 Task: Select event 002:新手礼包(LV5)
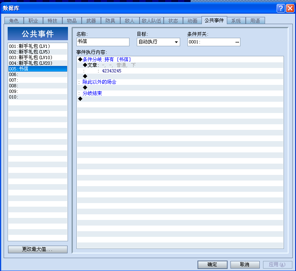38,52
